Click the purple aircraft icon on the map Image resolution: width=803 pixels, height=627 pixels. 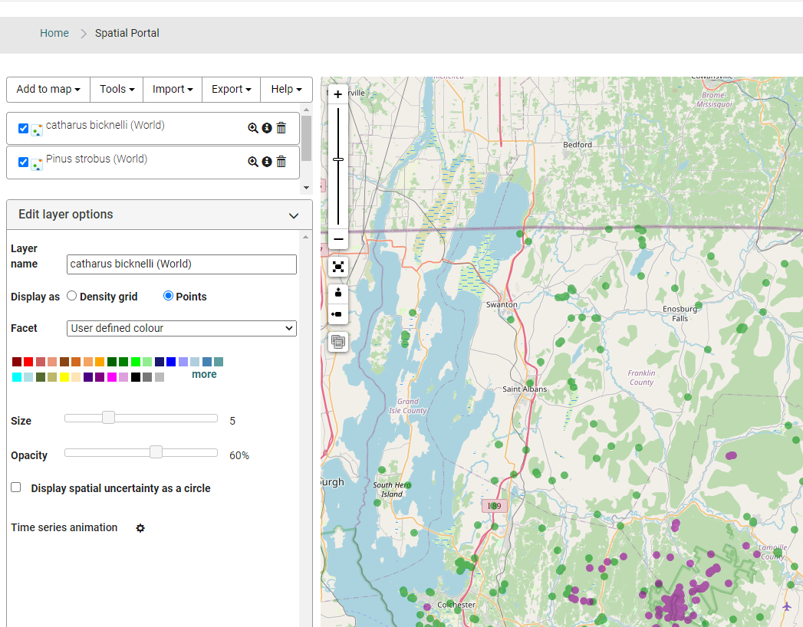[x=787, y=606]
